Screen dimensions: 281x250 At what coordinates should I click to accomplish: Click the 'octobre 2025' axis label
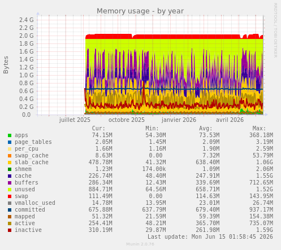click(127, 120)
